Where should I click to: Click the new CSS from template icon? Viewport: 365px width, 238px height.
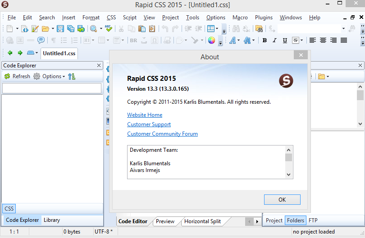(x=24, y=29)
